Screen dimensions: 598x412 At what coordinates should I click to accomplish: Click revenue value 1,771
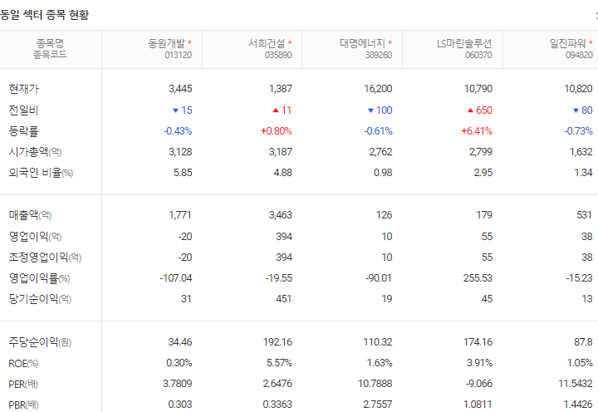click(x=180, y=215)
